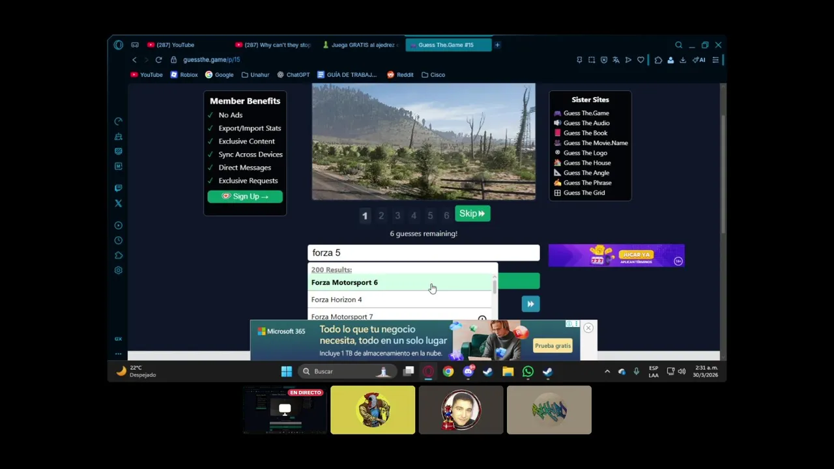Open GX Cleaner icon in sidebar
The height and width of the screenshot is (469, 834).
(118, 137)
